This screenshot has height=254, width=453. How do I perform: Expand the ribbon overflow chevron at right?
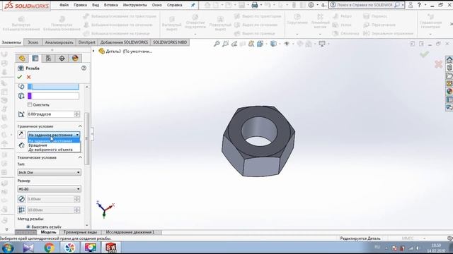tap(451, 24)
